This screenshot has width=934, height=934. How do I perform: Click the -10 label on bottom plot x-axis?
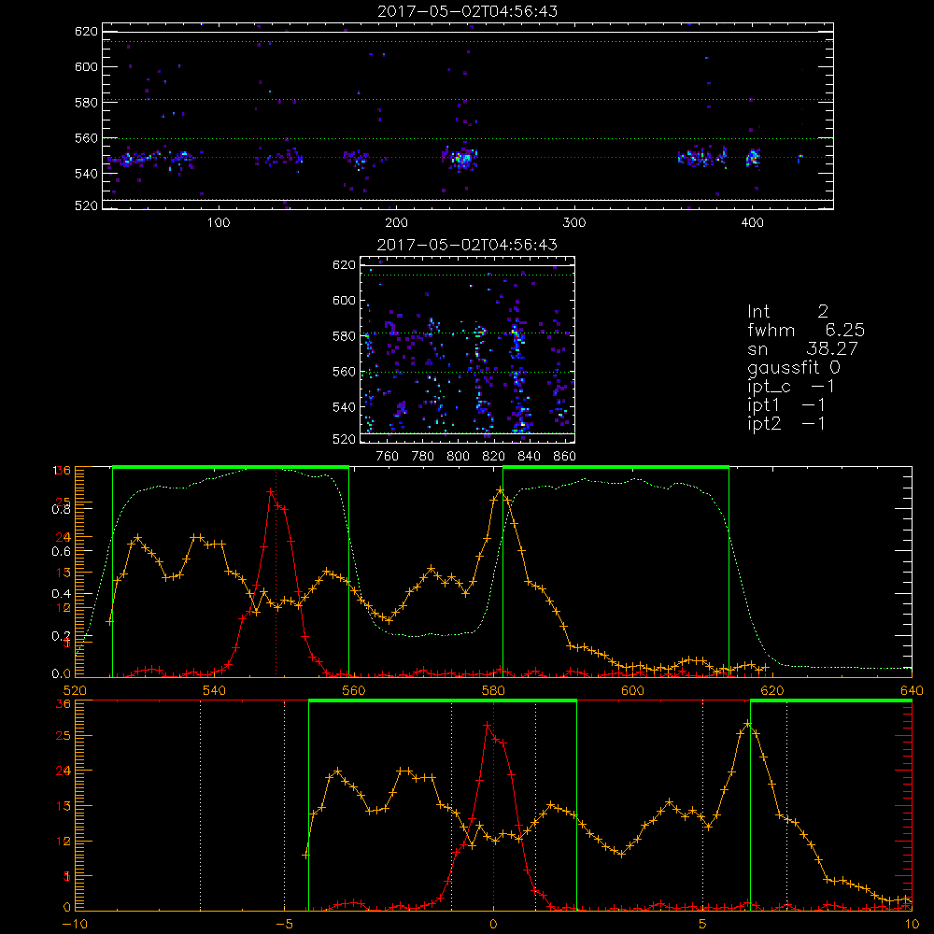coord(75,925)
